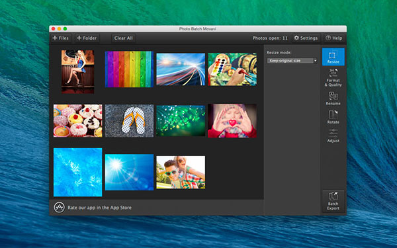Remove all photos with Clear All

(123, 38)
